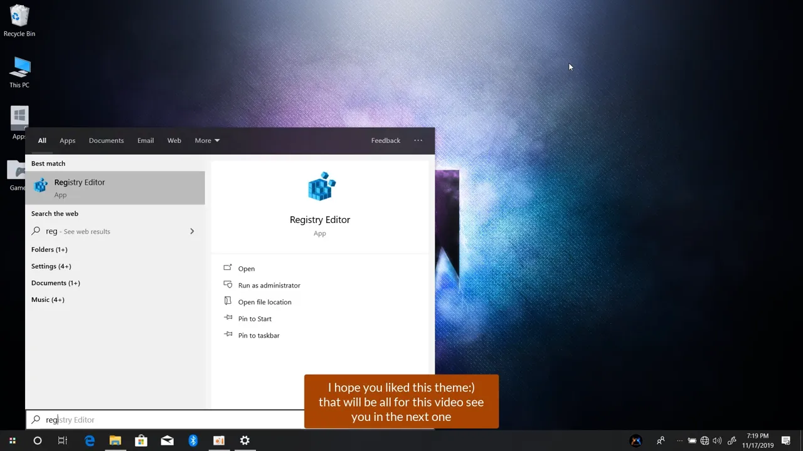This screenshot has width=803, height=451.
Task: Open the This PC desktop icon
Action: [19, 72]
